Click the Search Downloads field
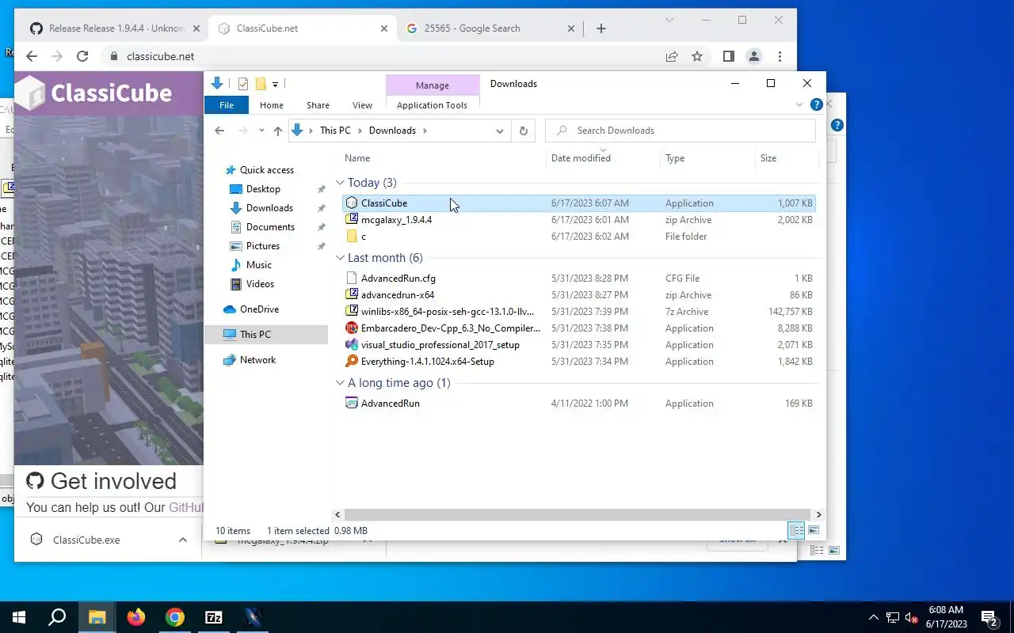 (680, 131)
